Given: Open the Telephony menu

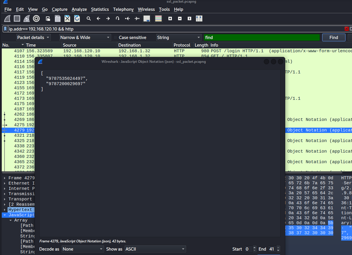Looking at the screenshot, I should point(123,9).
